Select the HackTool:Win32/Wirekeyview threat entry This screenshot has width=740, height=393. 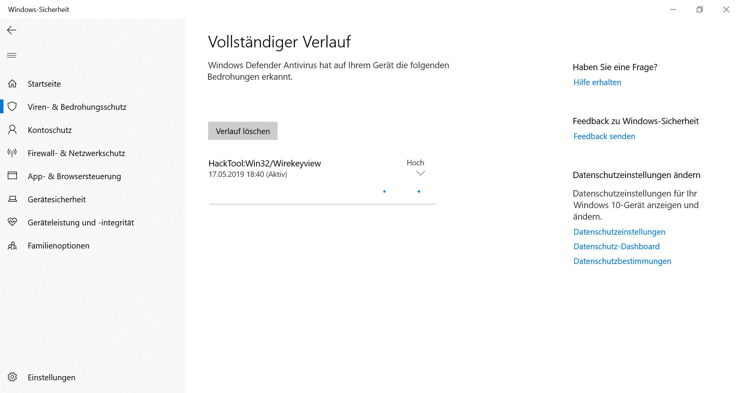(264, 164)
